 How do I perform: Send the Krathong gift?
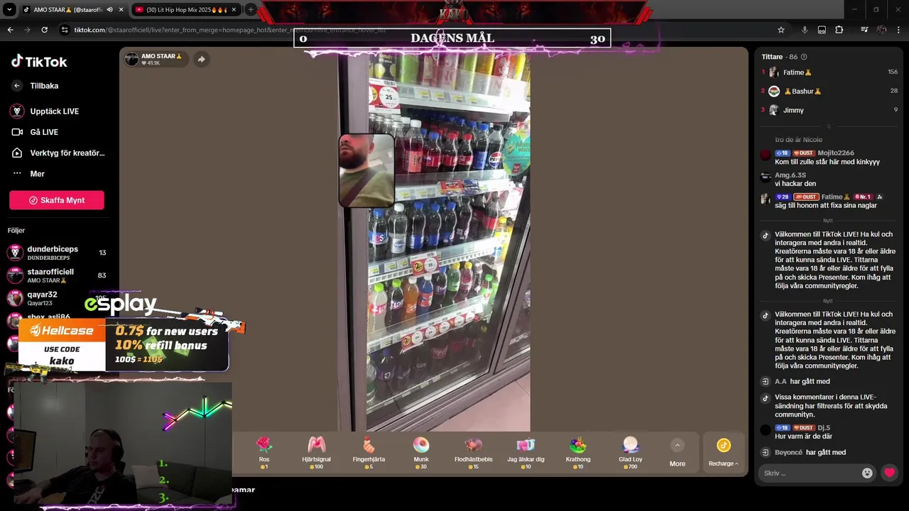point(578,452)
